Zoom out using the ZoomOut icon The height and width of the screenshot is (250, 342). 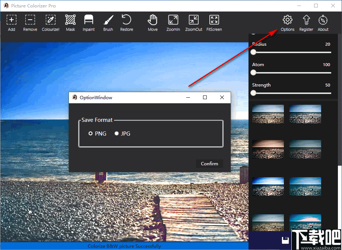(x=193, y=22)
